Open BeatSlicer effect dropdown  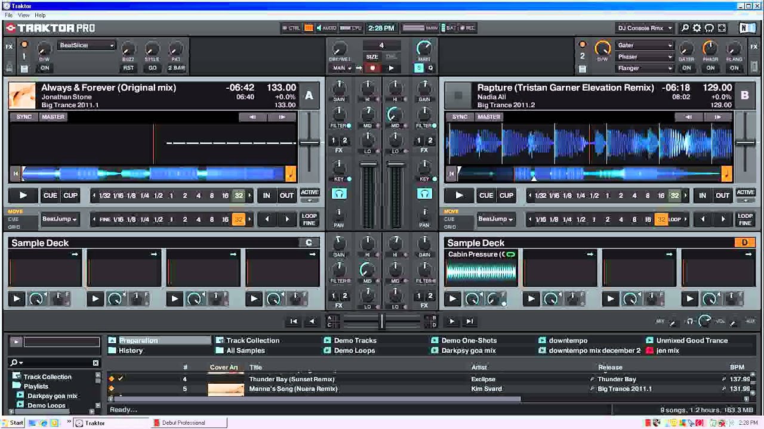pyautogui.click(x=87, y=45)
